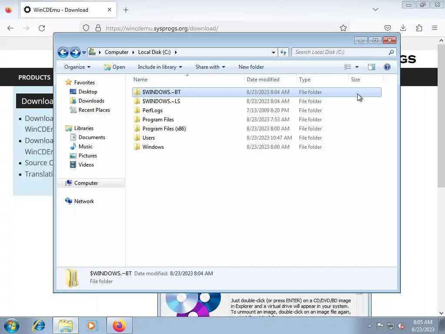This screenshot has width=445, height=334.
Task: Close the WinCDEmu browser tab
Action: [110, 10]
